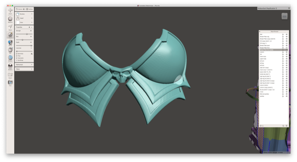297x162 pixels.
Task: Expand the Brushes dropdown
Action: pyautogui.click(x=31, y=14)
